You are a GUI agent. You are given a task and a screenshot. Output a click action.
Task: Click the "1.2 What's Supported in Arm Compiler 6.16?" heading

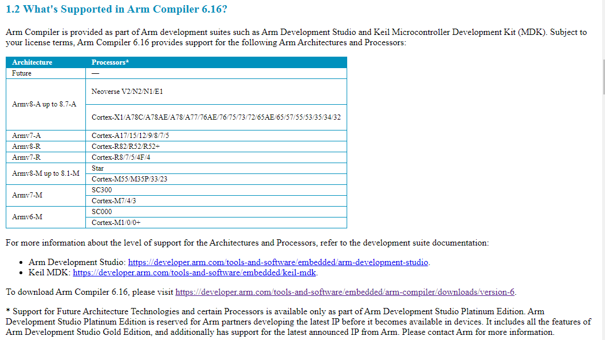pos(116,9)
